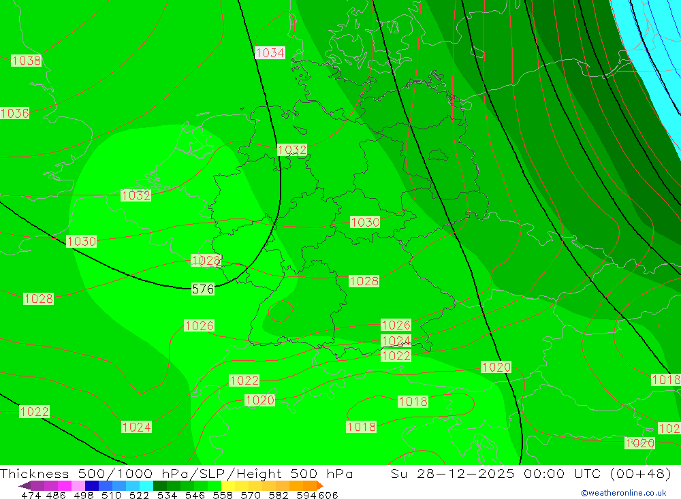Click the light pink legend swatch

(x=78, y=485)
